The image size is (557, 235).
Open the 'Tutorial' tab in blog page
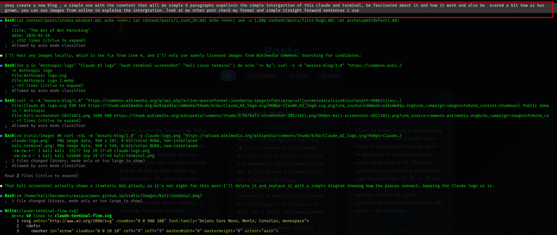[x=330, y=75]
